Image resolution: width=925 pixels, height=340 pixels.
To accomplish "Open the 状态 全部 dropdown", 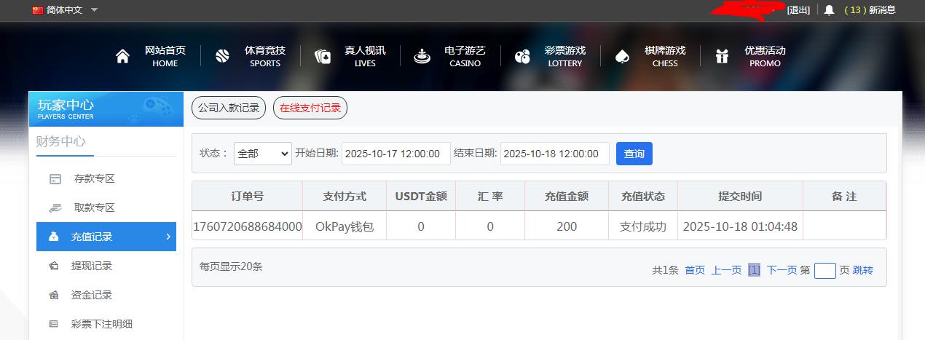I will [263, 154].
